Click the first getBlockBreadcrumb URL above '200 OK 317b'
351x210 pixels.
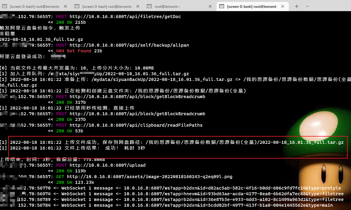click(x=138, y=97)
